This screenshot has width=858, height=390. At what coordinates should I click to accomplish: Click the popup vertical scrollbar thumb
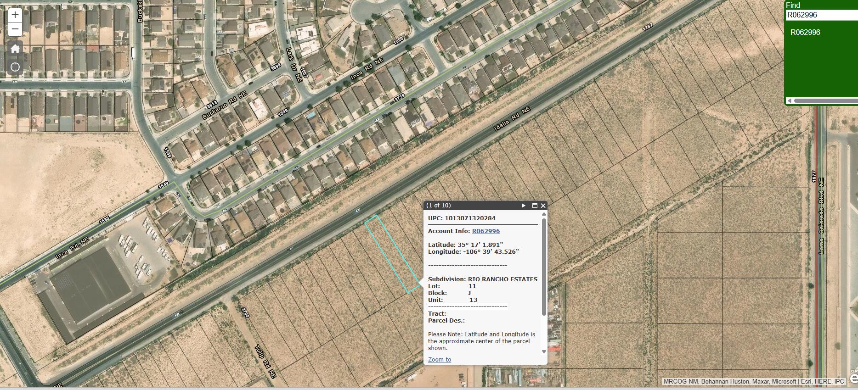544,266
